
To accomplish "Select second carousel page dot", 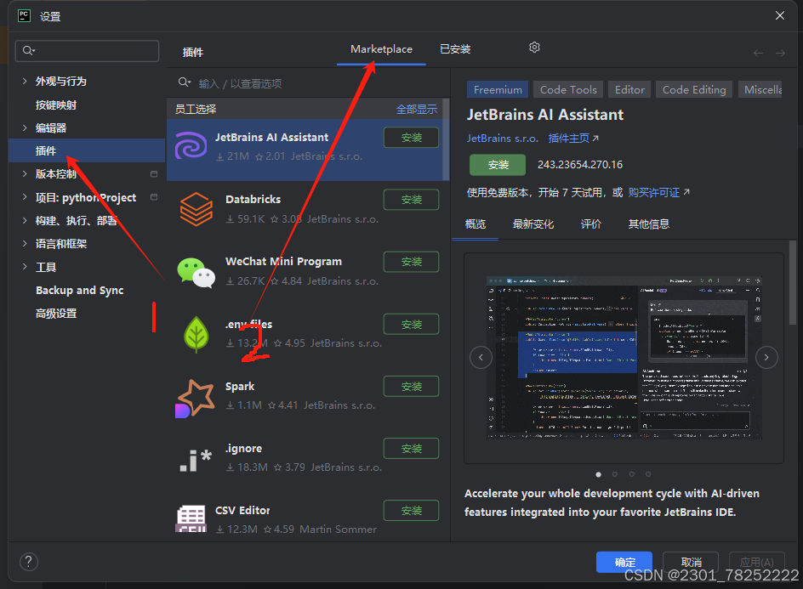I will tap(614, 474).
